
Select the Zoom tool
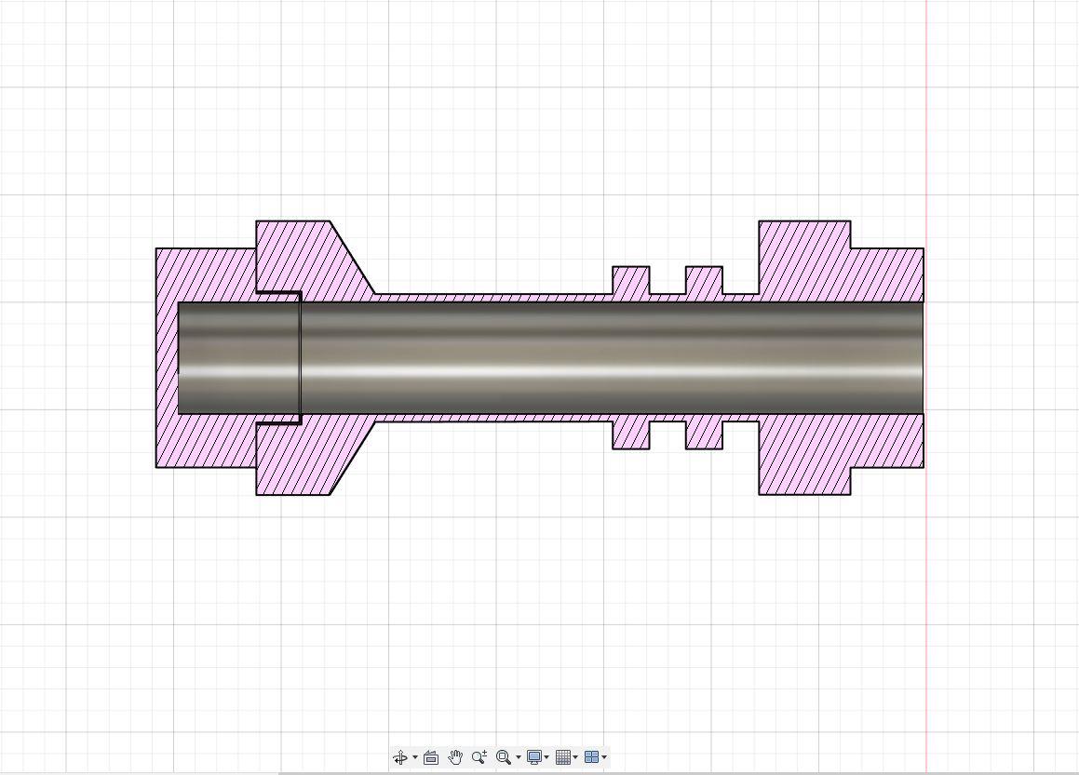[479, 758]
